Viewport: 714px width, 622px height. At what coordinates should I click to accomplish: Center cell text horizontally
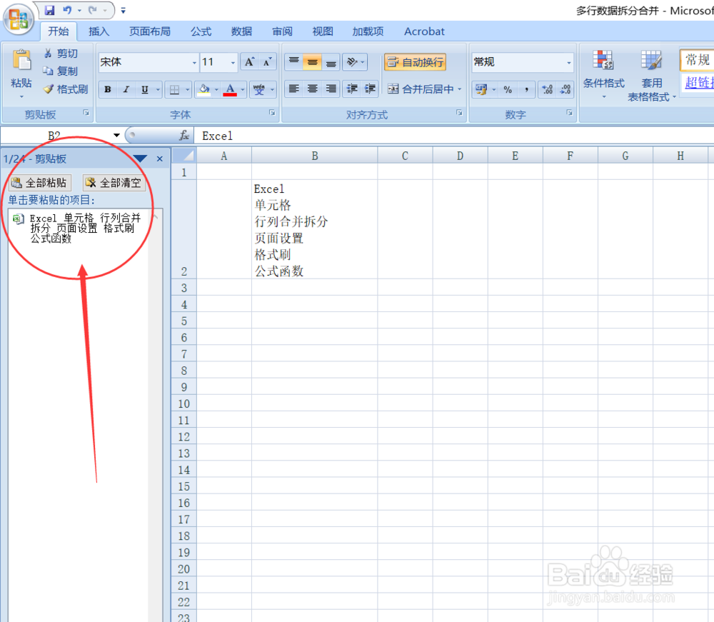click(x=313, y=89)
